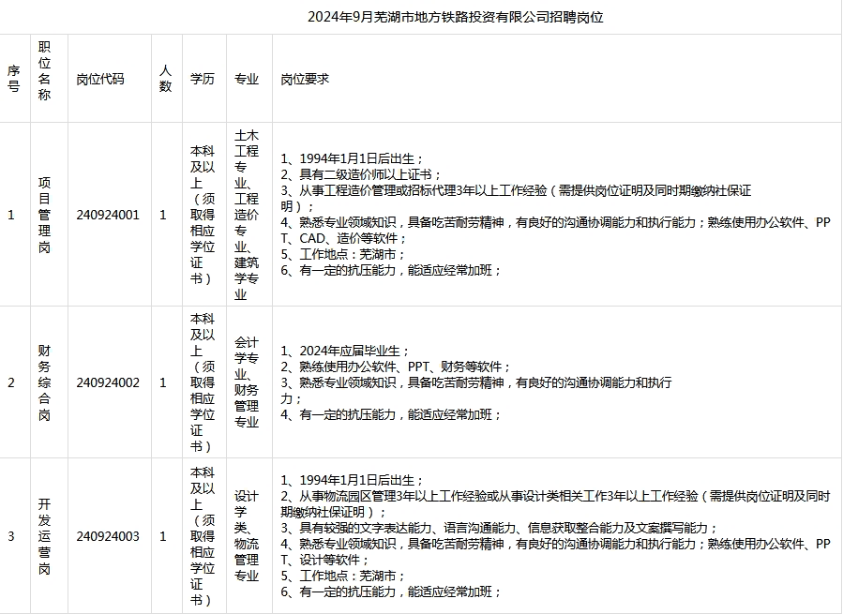Click the 设计学类、物流管理专业 major cell
The width and height of the screenshot is (843, 614).
point(247,536)
